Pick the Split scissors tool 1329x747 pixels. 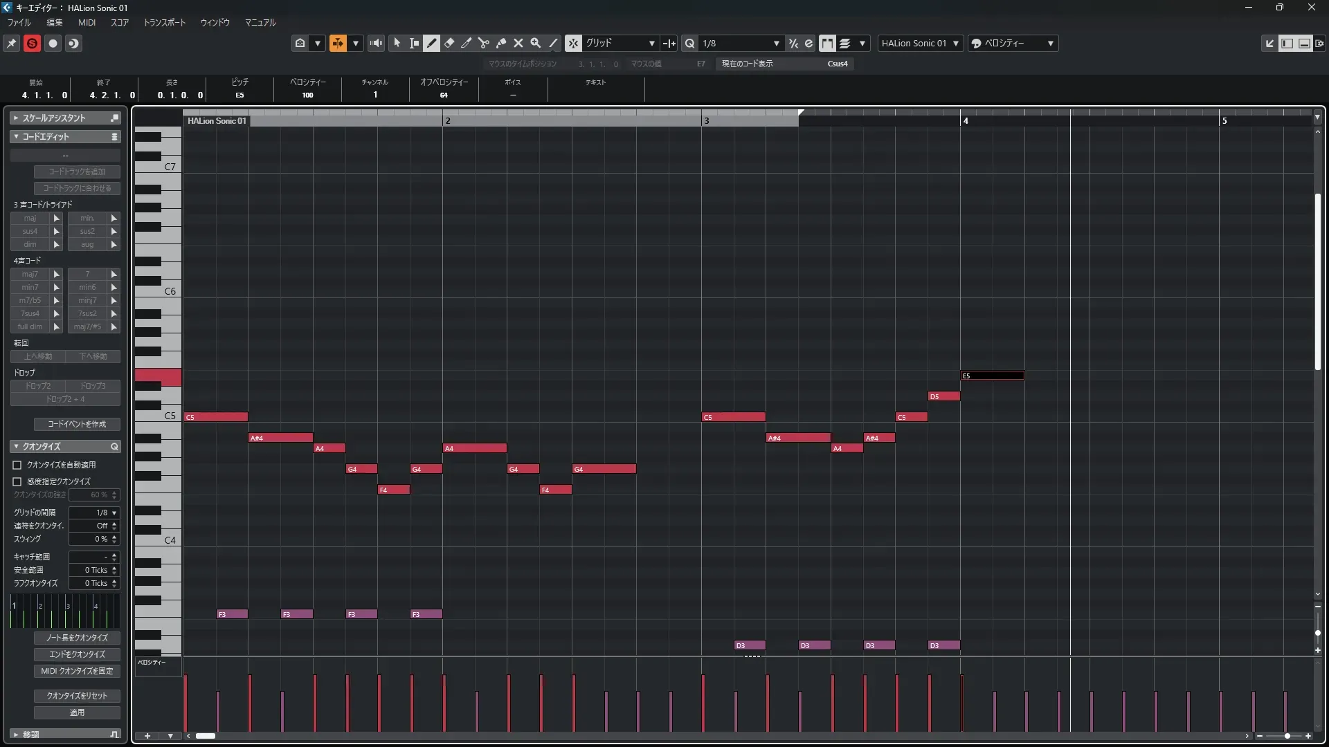click(483, 43)
